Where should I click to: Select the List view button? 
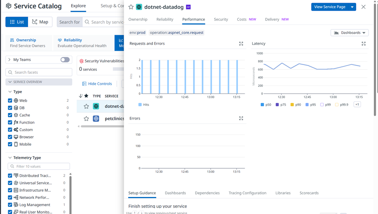pos(17,22)
